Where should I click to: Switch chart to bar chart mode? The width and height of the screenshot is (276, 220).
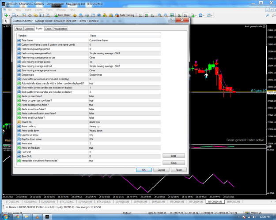tap(140, 15)
